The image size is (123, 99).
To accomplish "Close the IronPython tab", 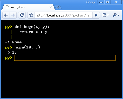I will [x=51, y=7].
